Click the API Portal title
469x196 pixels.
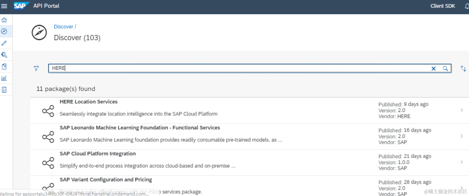(x=46, y=6)
